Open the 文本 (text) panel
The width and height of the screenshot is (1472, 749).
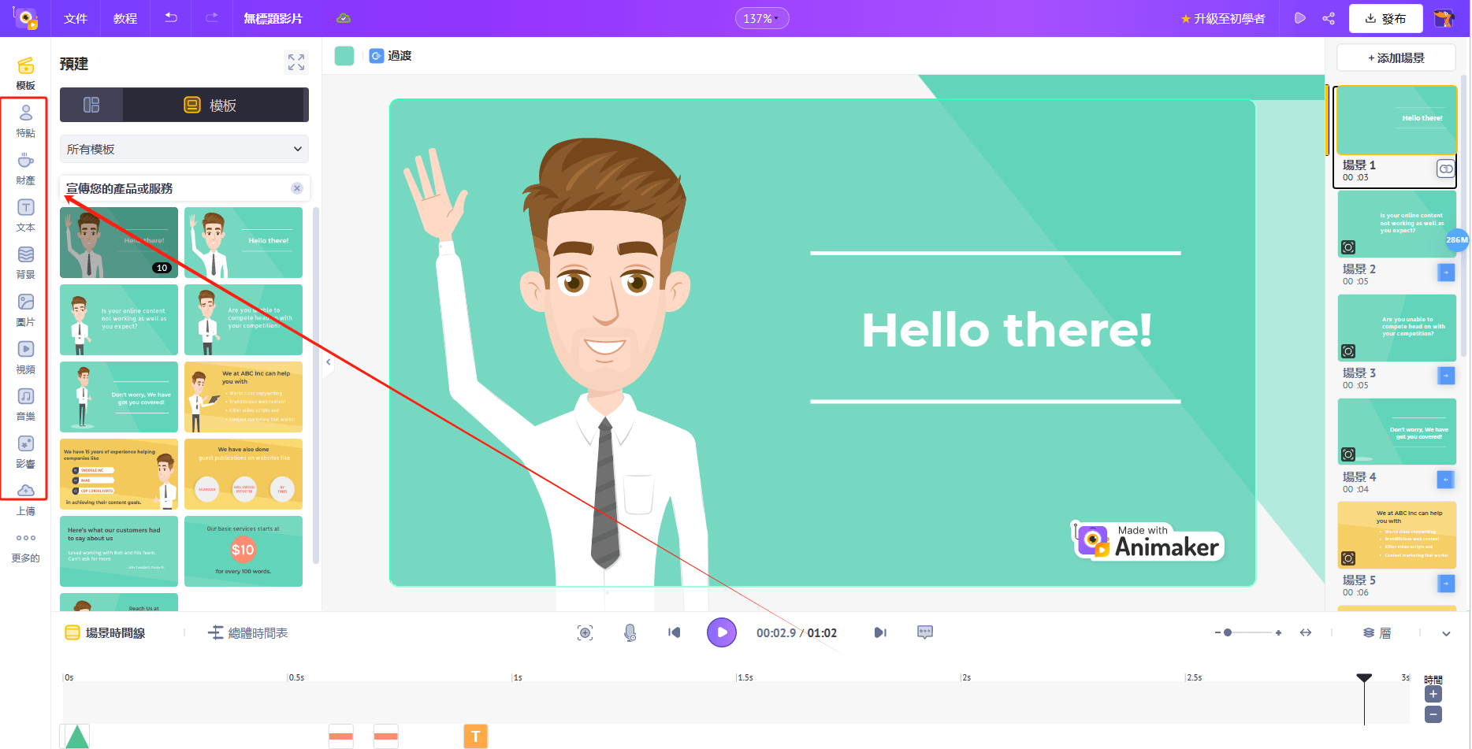coord(26,214)
